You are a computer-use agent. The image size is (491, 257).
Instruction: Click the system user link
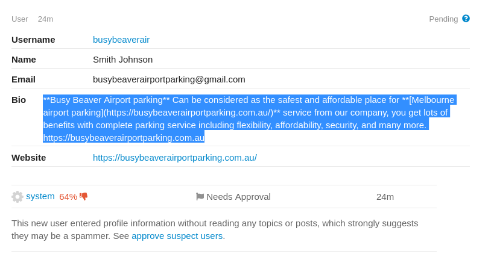[x=40, y=196]
